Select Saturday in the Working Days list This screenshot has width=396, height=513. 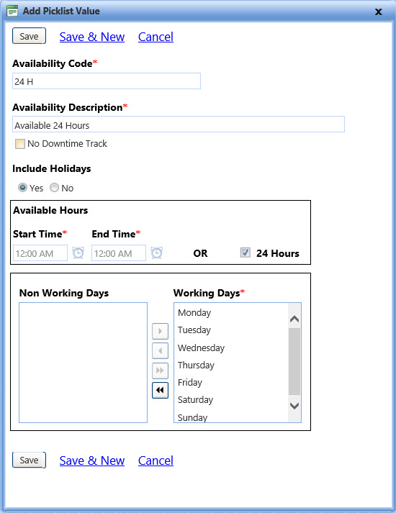point(195,400)
